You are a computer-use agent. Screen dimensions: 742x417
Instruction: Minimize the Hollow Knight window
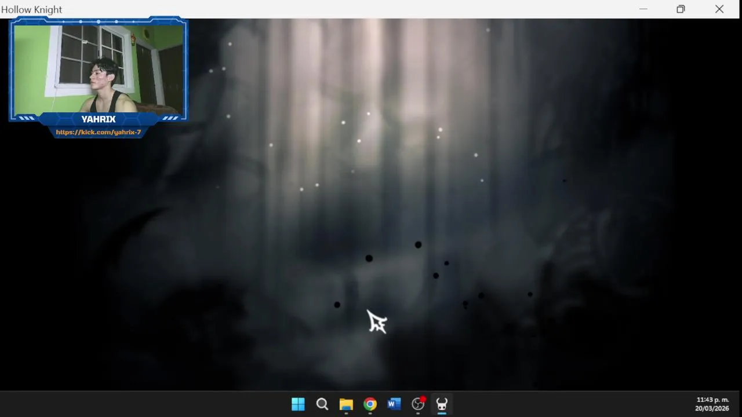pos(643,9)
